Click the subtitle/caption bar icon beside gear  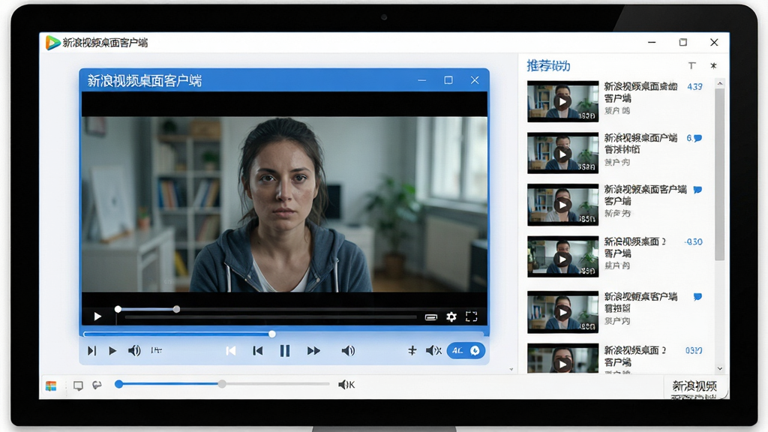(431, 317)
